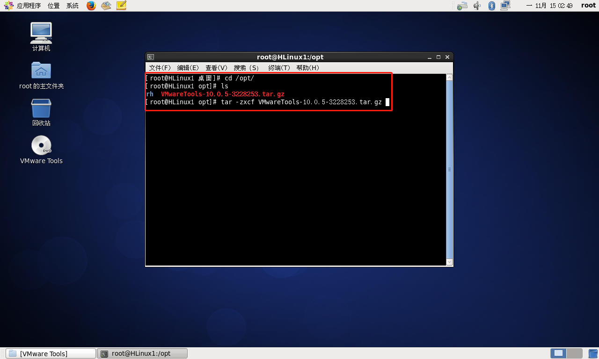Click the clock showing 11月 15 02:49
This screenshot has height=359, width=599.
(549, 6)
